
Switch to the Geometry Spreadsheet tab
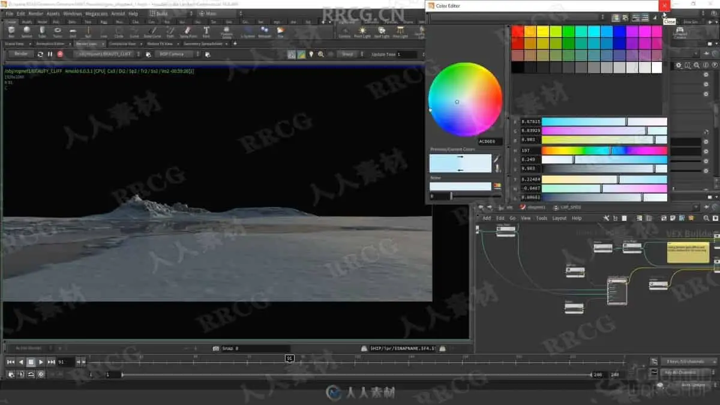pyautogui.click(x=202, y=44)
